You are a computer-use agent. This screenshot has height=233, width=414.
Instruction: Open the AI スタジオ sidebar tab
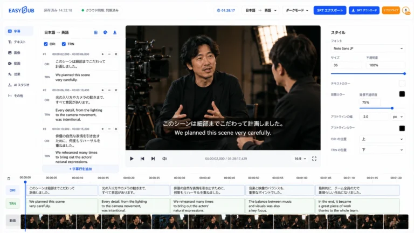(x=18, y=85)
